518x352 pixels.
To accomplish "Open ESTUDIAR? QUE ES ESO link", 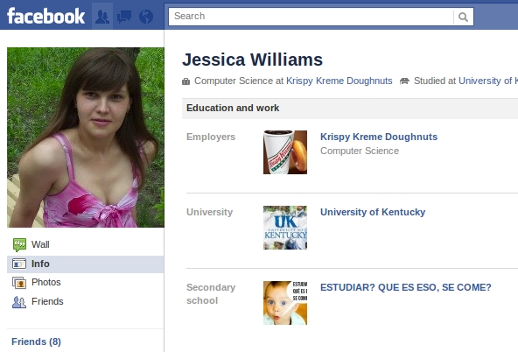I will point(406,287).
